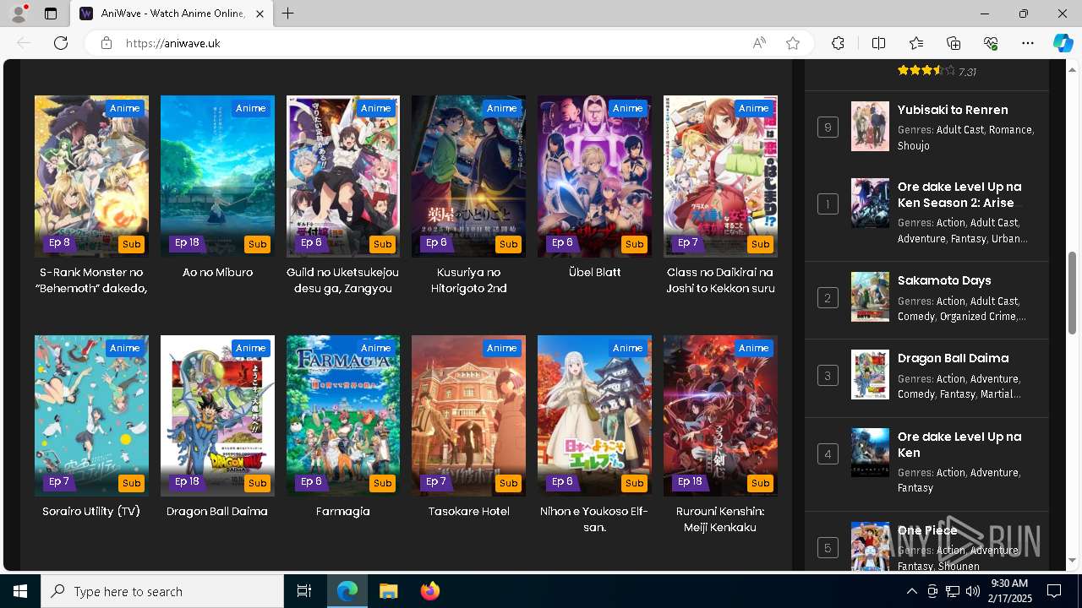The height and width of the screenshot is (608, 1082).
Task: Open Ore dake Level Up na Ken Season 2
Action: pyautogui.click(x=959, y=194)
